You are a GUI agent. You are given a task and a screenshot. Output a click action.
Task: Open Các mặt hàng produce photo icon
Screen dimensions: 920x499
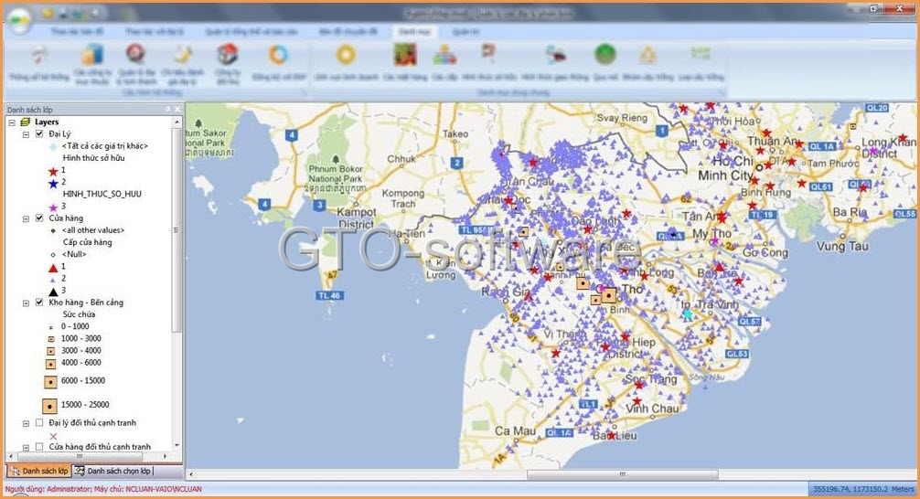click(x=405, y=55)
